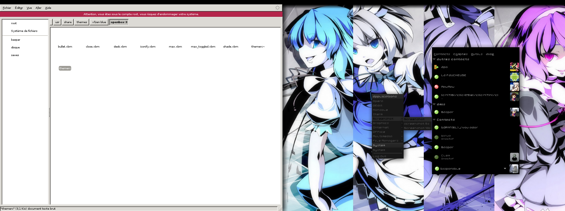
Task: Select the max.xbm file
Action: tap(175, 47)
